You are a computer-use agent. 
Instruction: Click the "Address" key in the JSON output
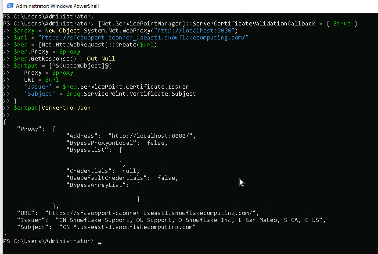tap(83, 136)
